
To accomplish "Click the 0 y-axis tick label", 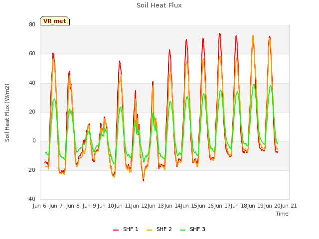I will click(x=34, y=140).
